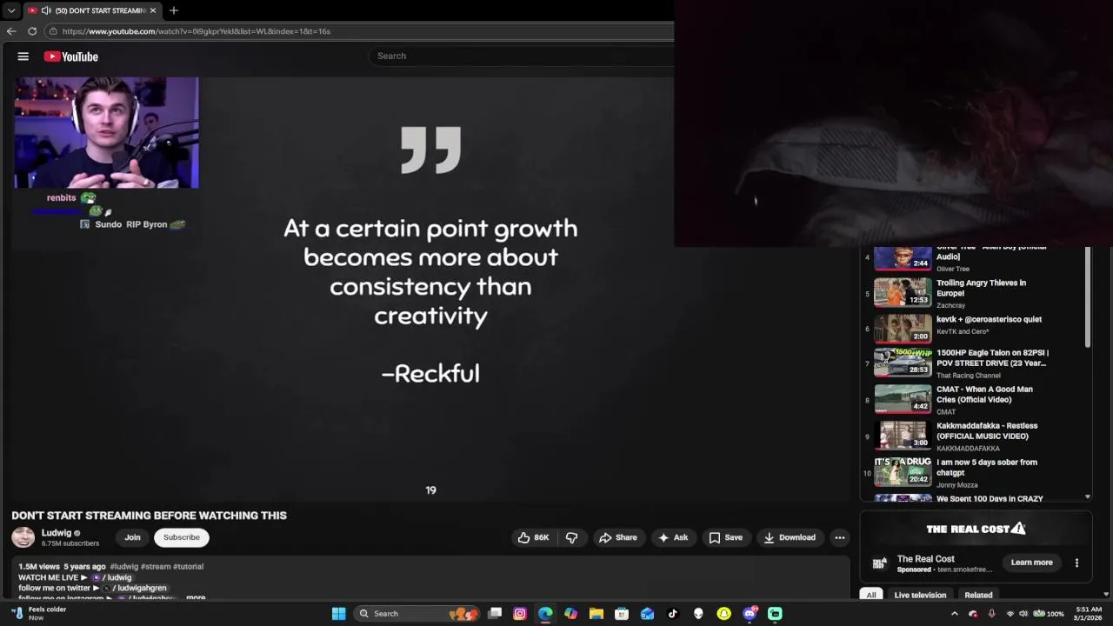Go back with the browser back arrow

pos(11,31)
